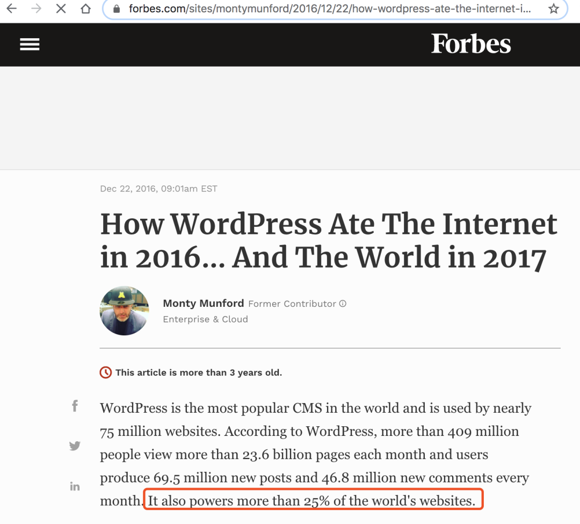Viewport: 580px width, 524px height.
Task: Click the browser forward arrow
Action: tap(36, 9)
